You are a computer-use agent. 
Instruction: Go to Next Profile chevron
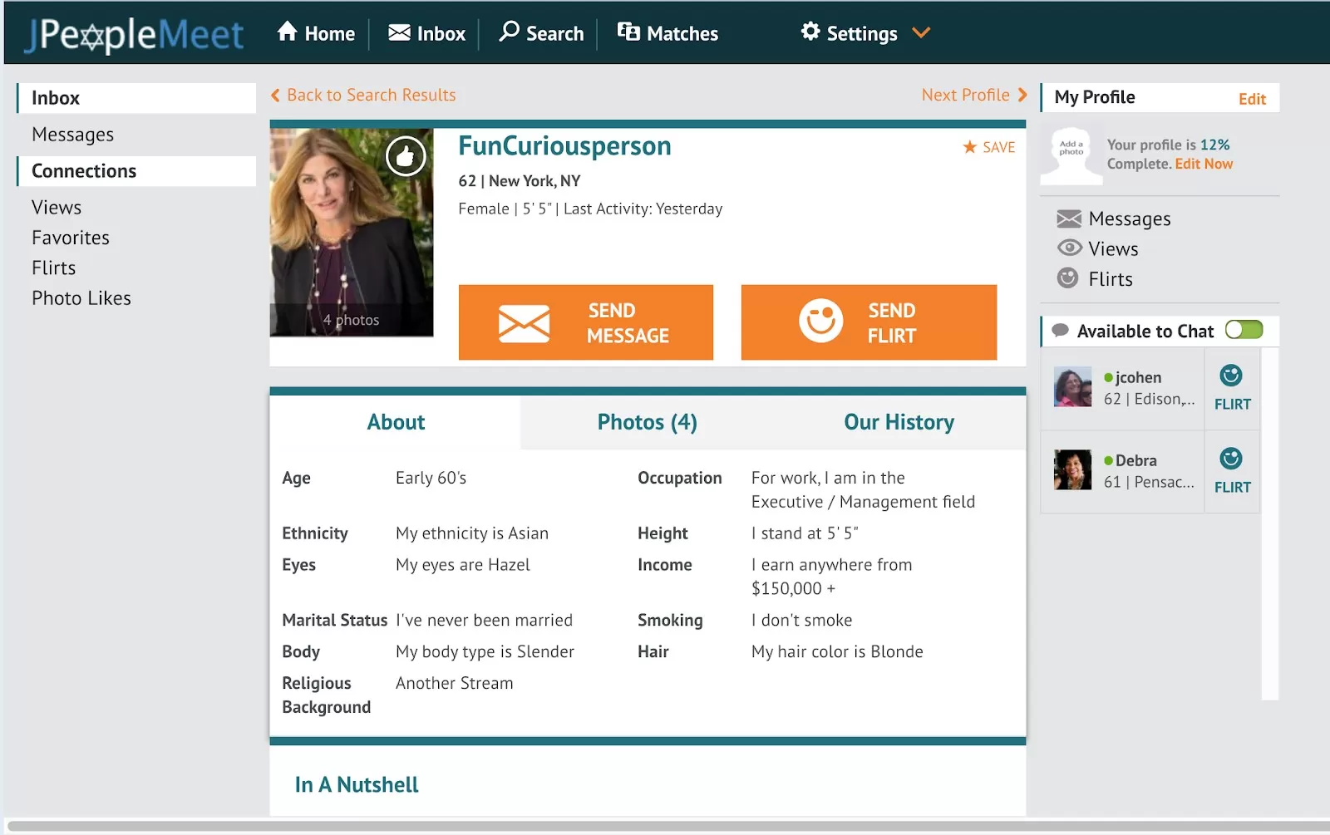pos(1022,95)
